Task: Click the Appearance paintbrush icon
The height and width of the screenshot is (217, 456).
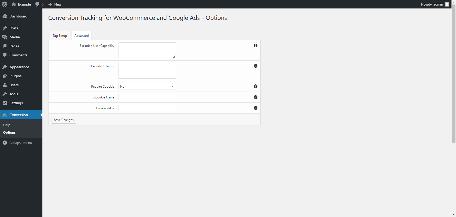Action: [x=5, y=67]
